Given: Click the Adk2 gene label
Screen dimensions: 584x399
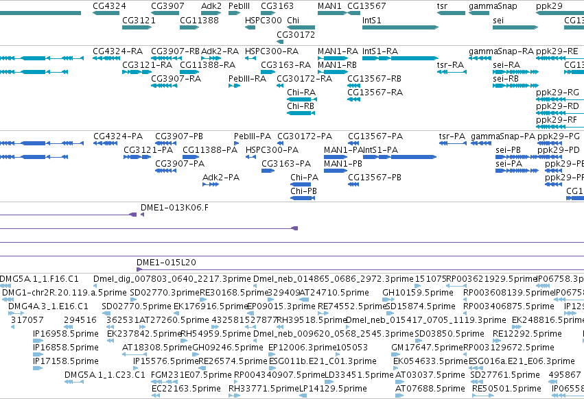Looking at the screenshot, I should 211,6.
